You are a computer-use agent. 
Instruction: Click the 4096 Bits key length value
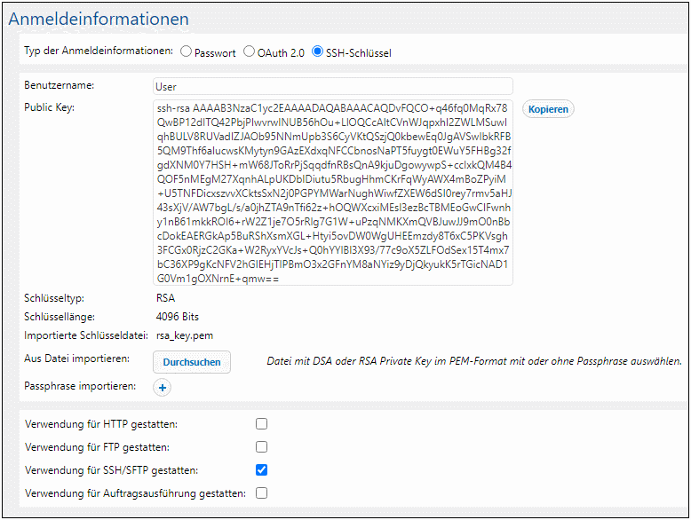point(178,317)
